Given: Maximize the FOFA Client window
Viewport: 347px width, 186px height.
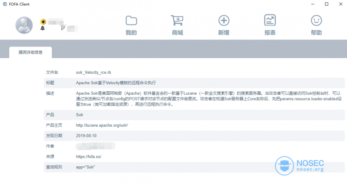Looking at the screenshot, I should coord(327,4).
